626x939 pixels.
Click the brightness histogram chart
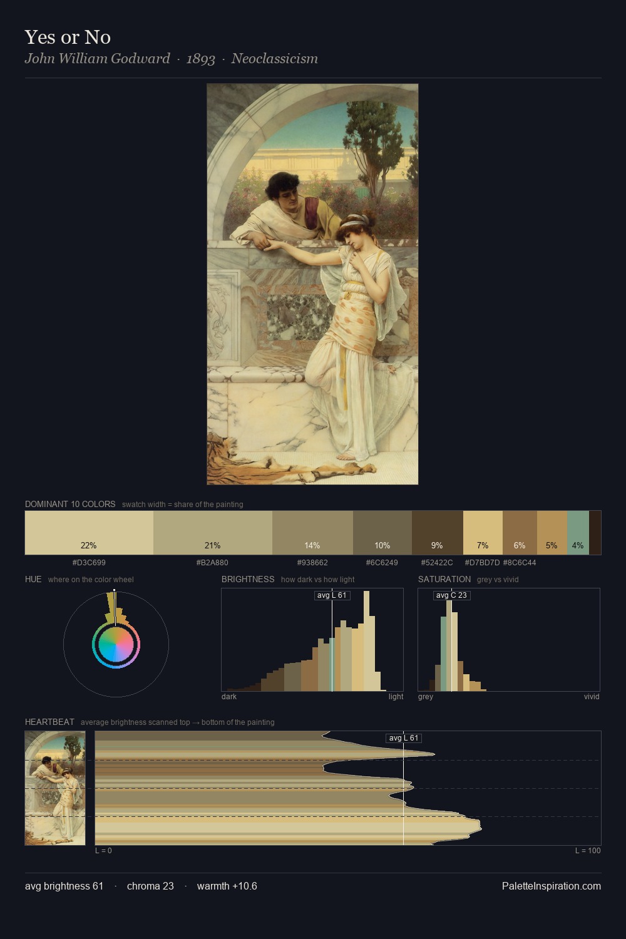[x=312, y=640]
